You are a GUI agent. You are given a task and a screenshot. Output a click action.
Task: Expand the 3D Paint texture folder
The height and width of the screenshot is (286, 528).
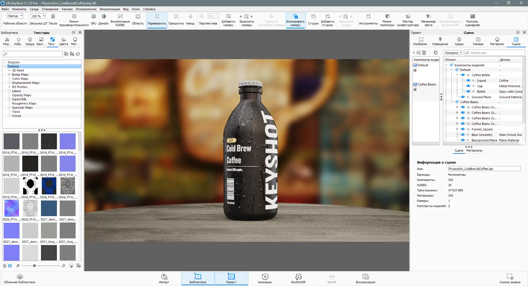coord(9,70)
